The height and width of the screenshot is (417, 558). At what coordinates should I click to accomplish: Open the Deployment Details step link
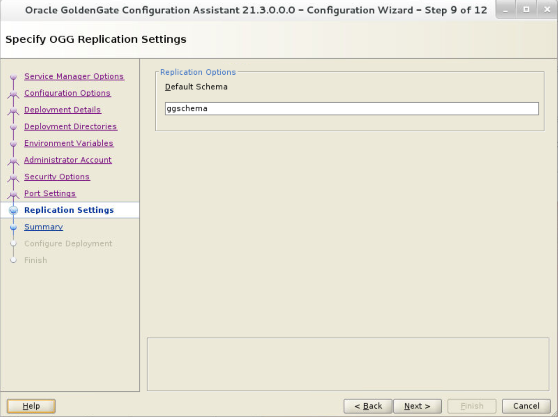pyautogui.click(x=62, y=110)
